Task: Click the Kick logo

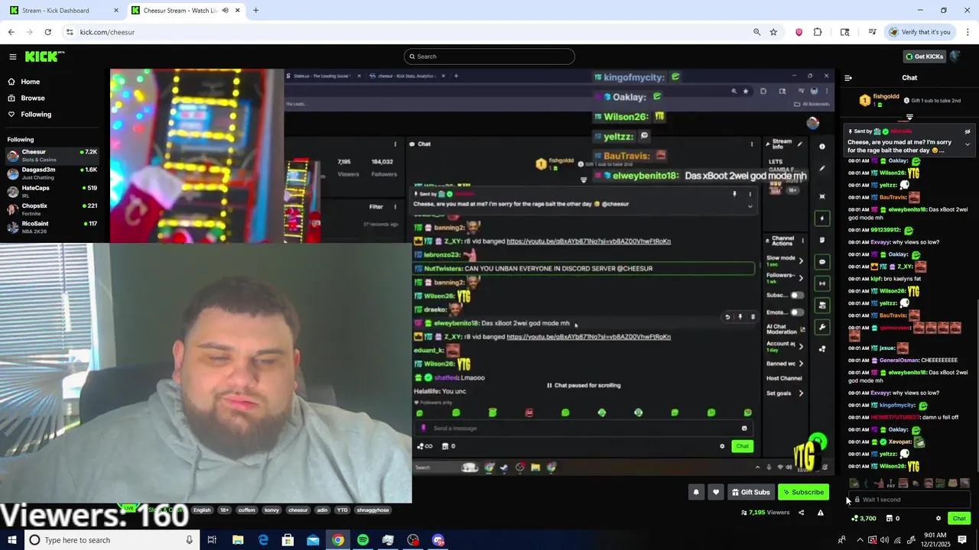Action: point(44,57)
